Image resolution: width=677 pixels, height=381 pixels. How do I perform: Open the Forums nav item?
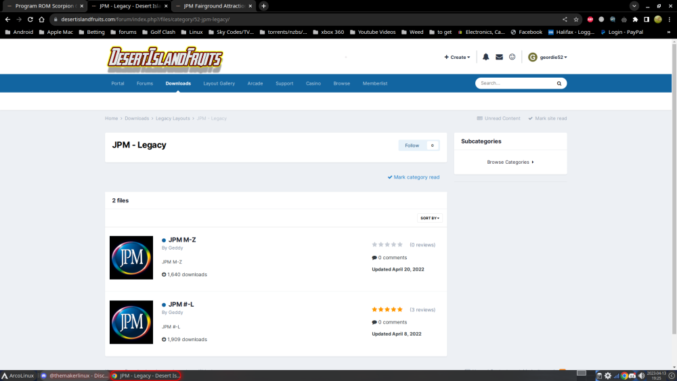pyautogui.click(x=145, y=83)
